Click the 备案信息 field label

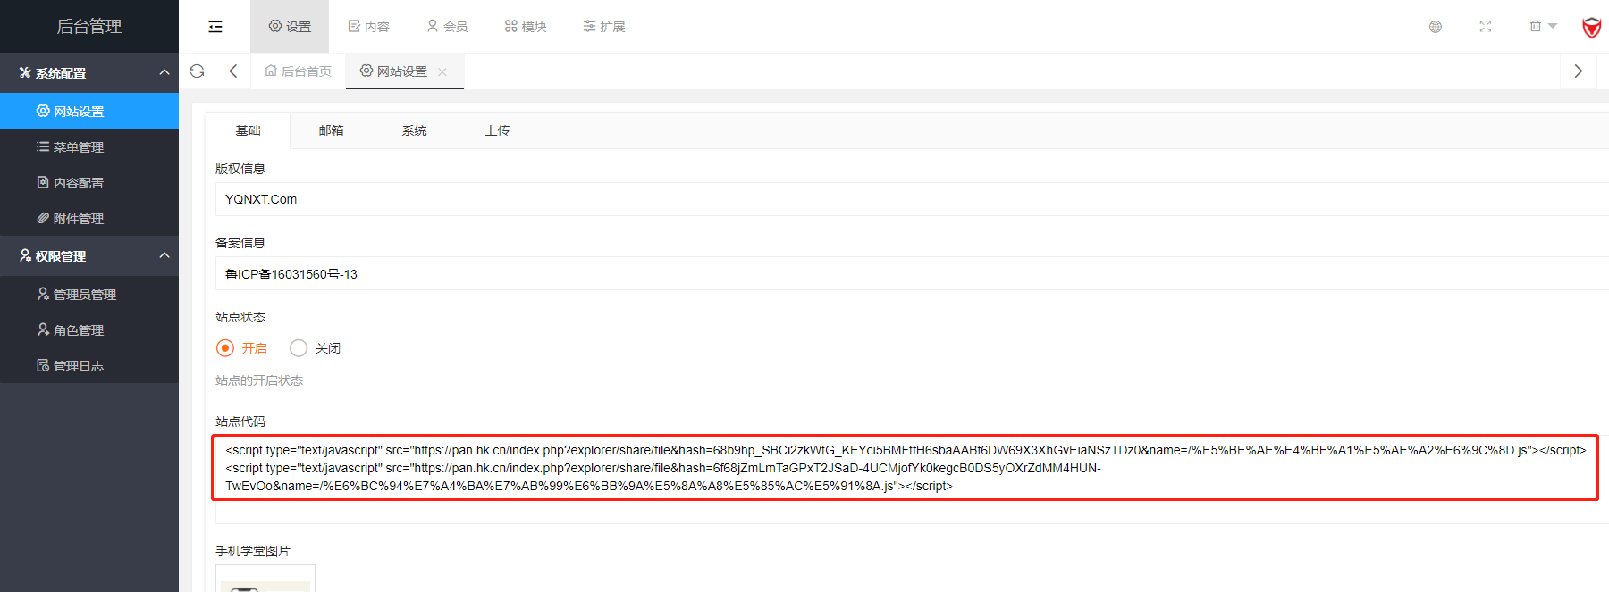(x=240, y=243)
